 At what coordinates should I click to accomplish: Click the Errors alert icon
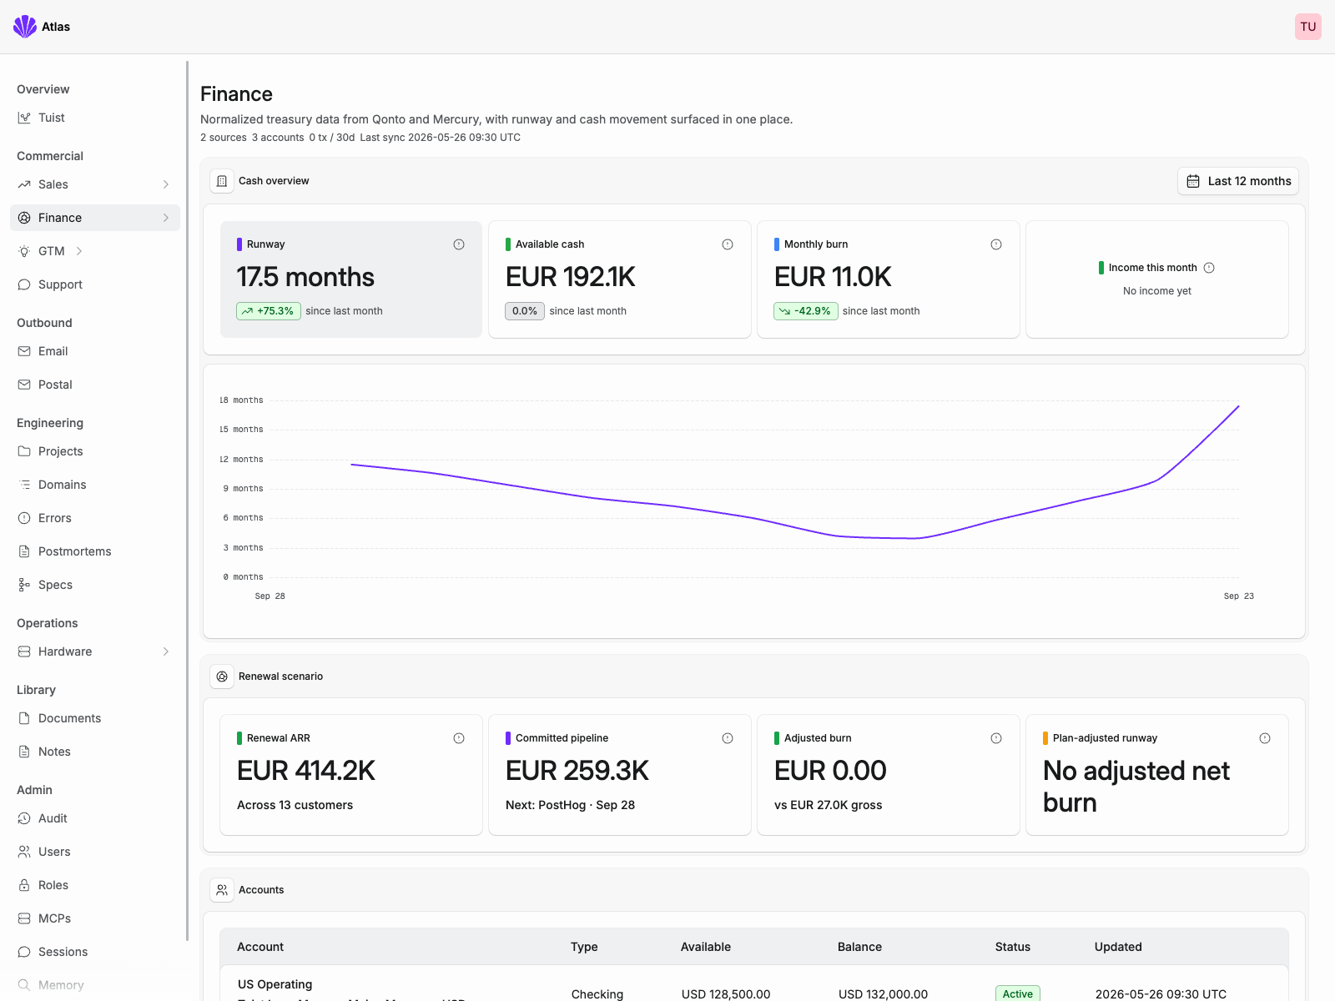(x=24, y=518)
